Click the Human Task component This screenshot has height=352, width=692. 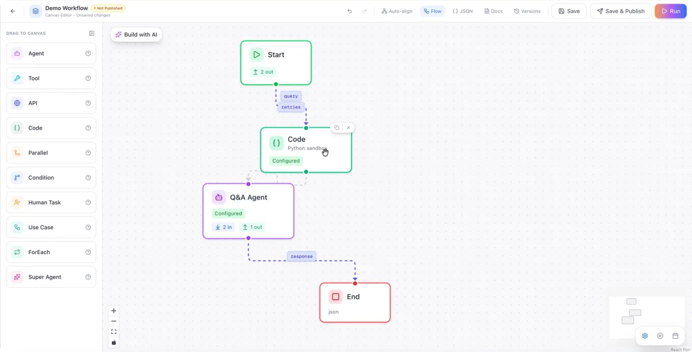[x=51, y=203]
